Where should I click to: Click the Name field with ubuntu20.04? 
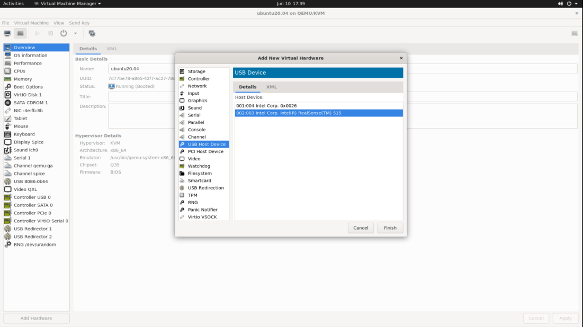click(x=142, y=69)
